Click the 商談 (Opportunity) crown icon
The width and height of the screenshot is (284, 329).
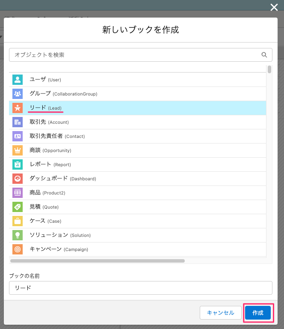(x=18, y=150)
